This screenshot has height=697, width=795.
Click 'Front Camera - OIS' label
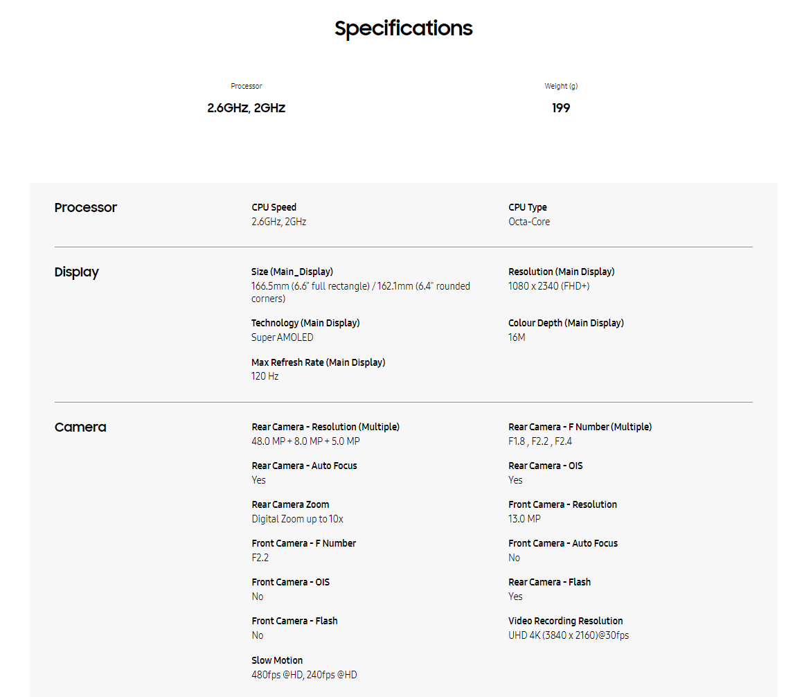(291, 582)
